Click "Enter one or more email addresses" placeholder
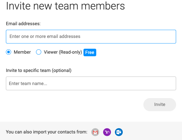This screenshot has width=182, height=140. (x=45, y=36)
